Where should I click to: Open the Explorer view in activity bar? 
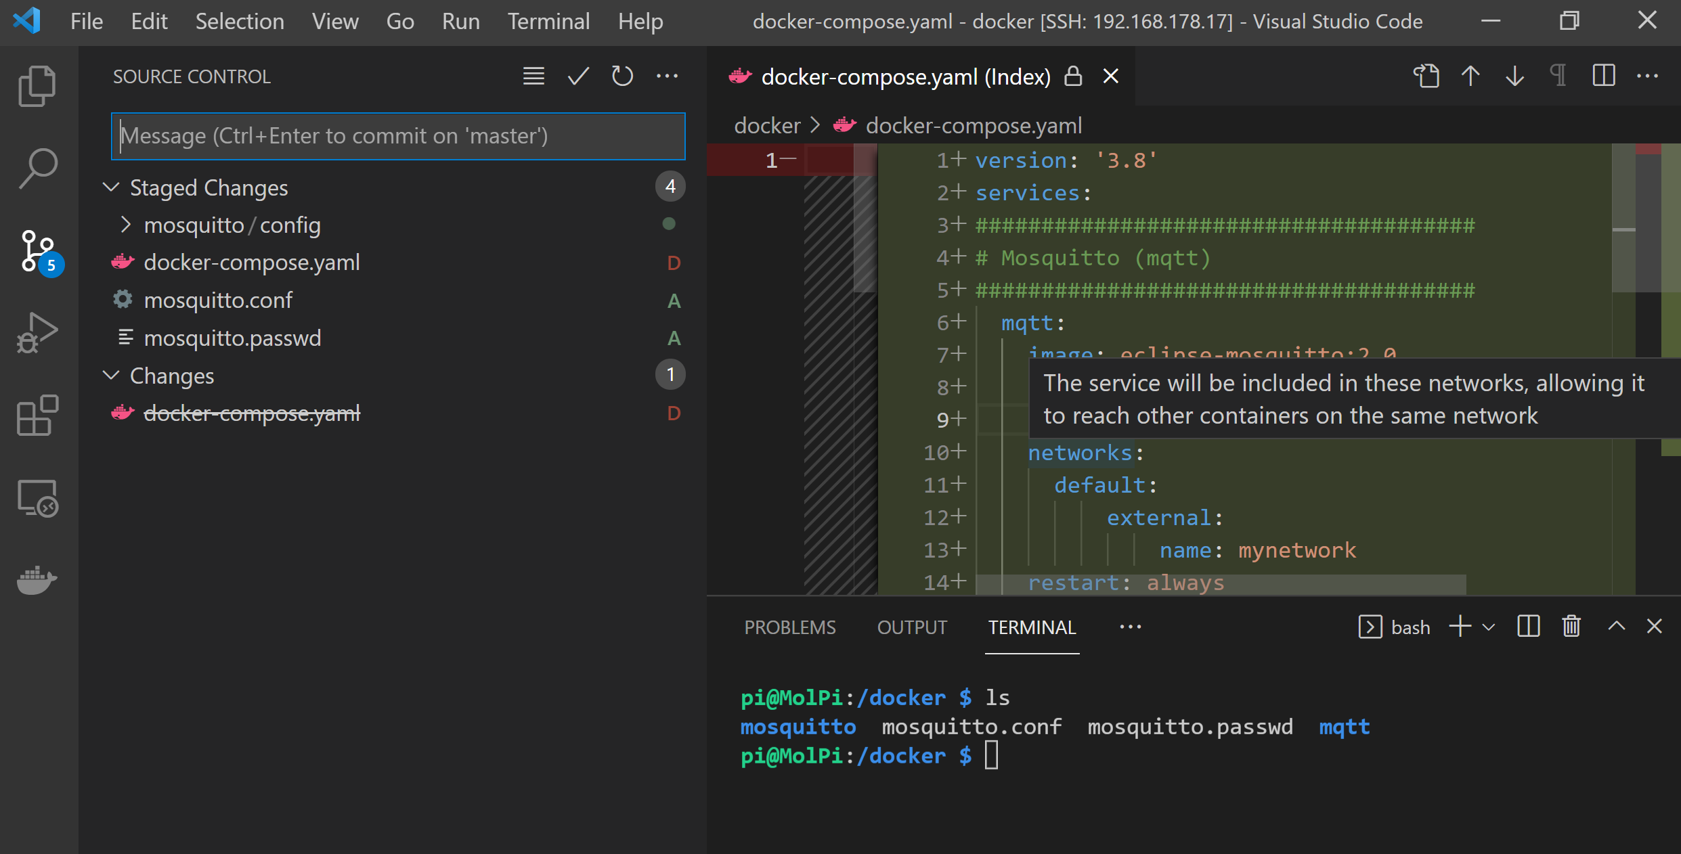37,86
